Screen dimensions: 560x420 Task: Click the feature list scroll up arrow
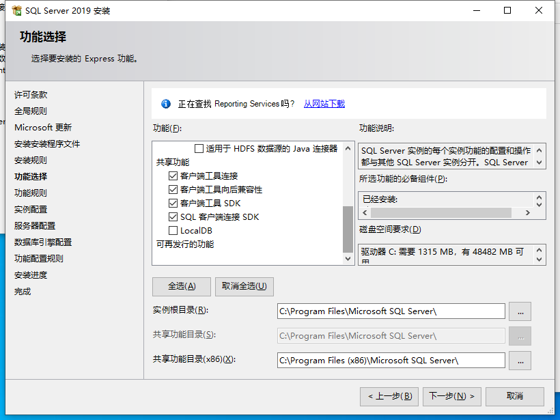(348, 148)
